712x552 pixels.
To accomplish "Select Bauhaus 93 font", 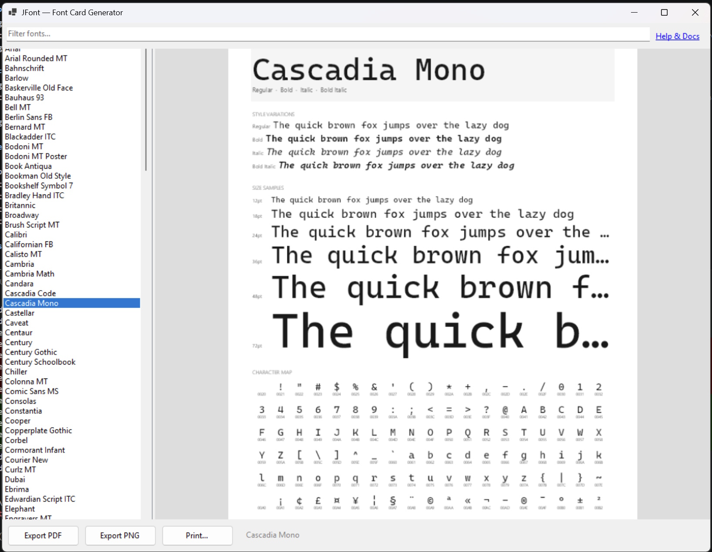I will click(72, 97).
